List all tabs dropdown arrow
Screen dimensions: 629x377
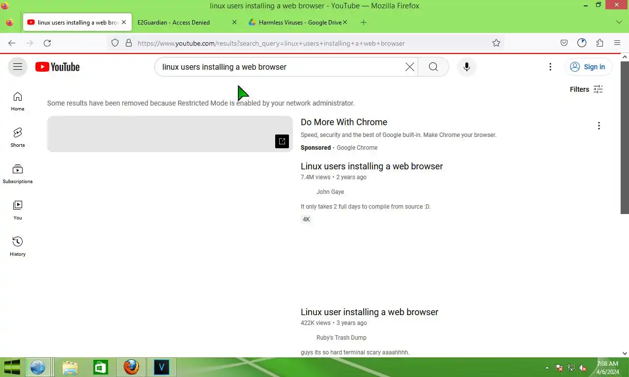[x=619, y=23]
